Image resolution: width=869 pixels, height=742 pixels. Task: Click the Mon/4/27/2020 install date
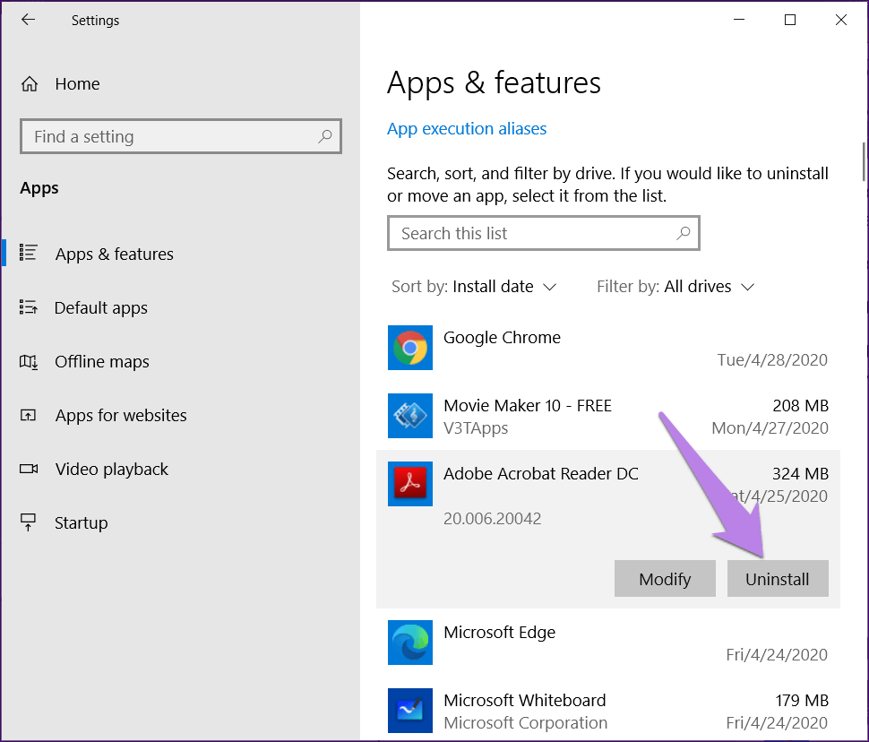pyautogui.click(x=770, y=428)
